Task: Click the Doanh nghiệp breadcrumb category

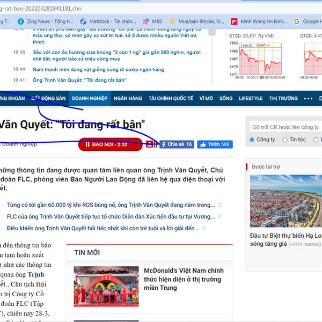Action: [x=19, y=144]
